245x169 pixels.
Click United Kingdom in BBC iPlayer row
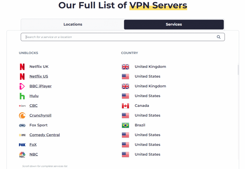pos(150,86)
